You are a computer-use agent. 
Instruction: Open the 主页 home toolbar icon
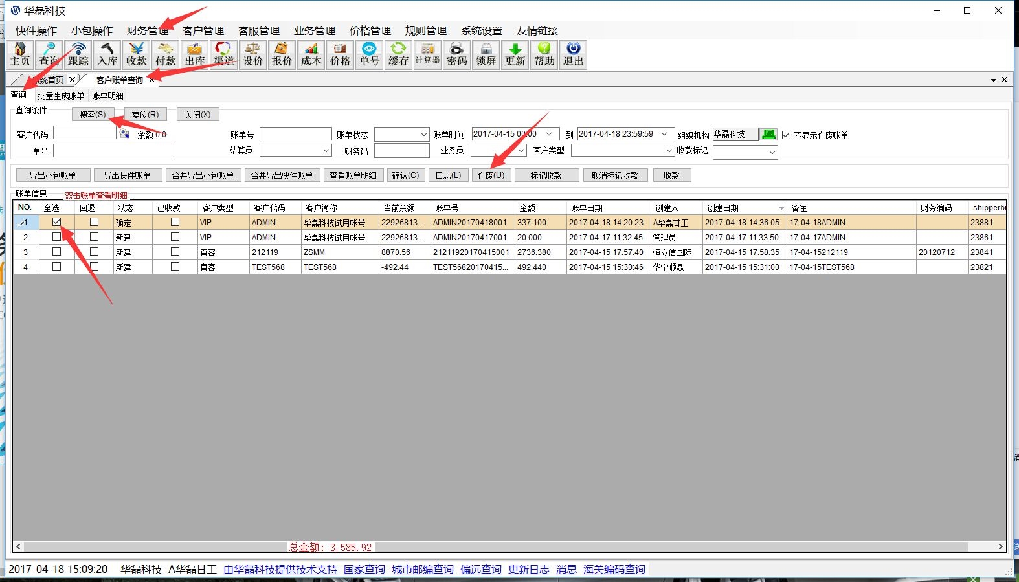pos(20,54)
